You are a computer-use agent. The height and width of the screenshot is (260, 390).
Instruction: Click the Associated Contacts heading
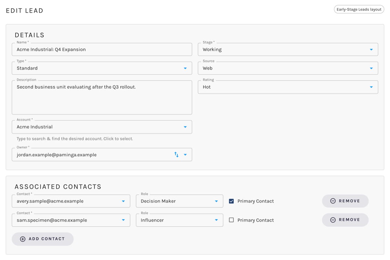58,187
